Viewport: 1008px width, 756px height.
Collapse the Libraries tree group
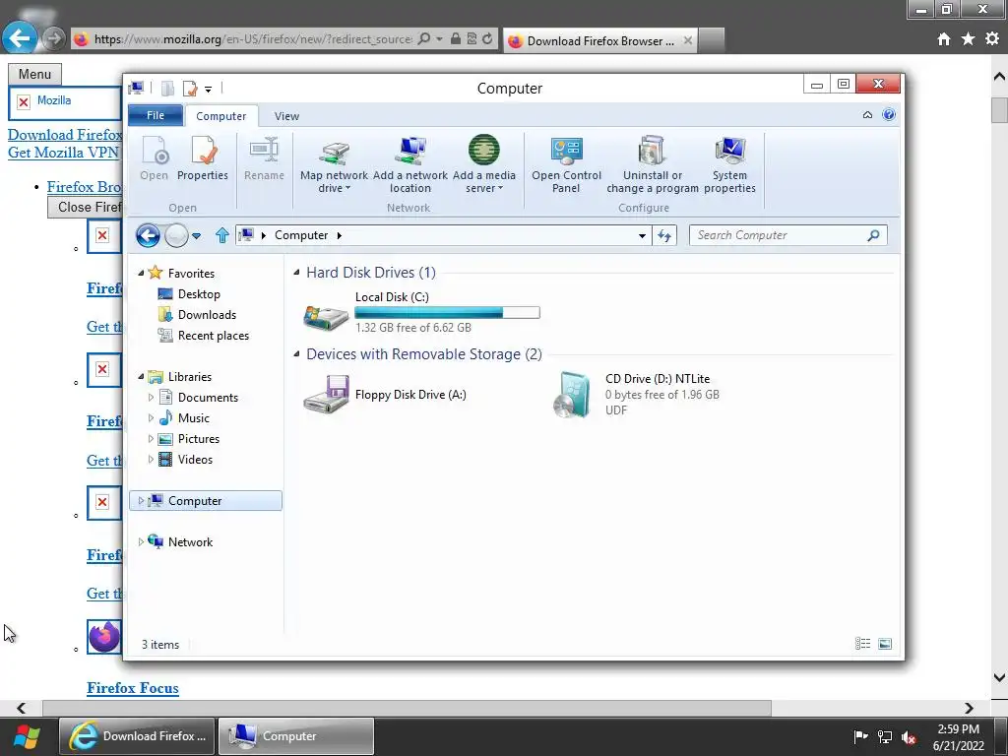pyautogui.click(x=141, y=377)
